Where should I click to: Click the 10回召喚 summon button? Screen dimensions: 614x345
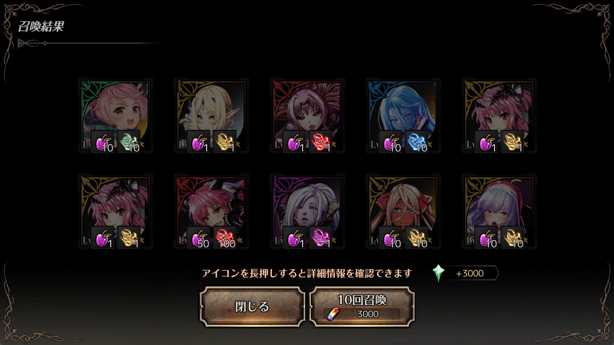pos(362,307)
